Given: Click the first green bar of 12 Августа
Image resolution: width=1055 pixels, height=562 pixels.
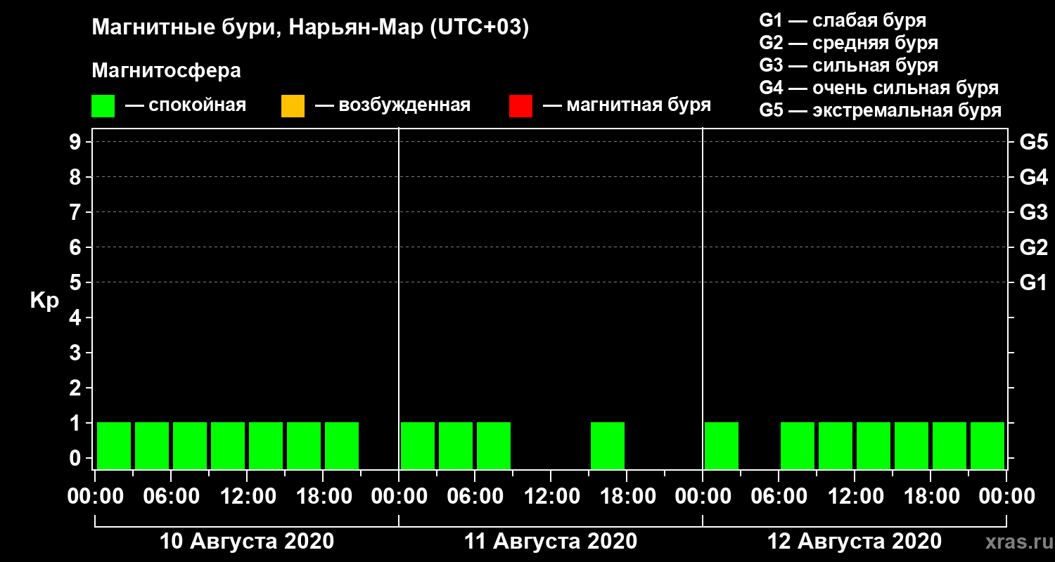Looking at the screenshot, I should click(722, 445).
